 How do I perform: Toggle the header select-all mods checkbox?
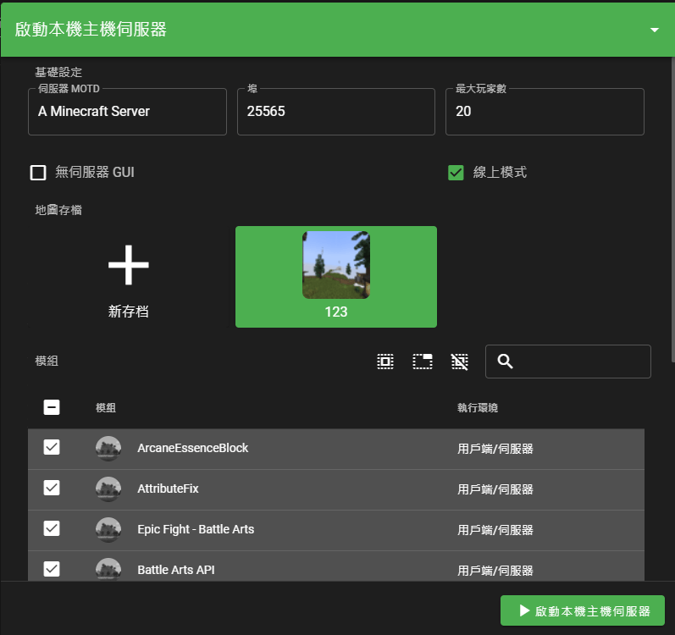click(x=52, y=407)
